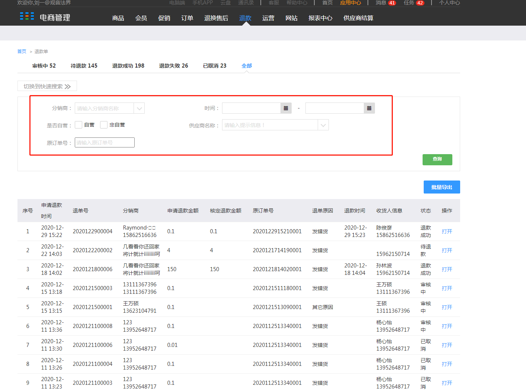Open the 运营 menu
This screenshot has height=390, width=526.
268,18
